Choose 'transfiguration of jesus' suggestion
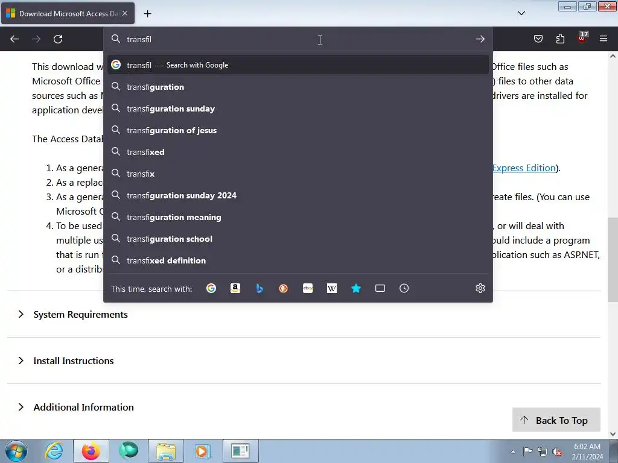Viewport: 618px width, 463px height. tap(298, 130)
